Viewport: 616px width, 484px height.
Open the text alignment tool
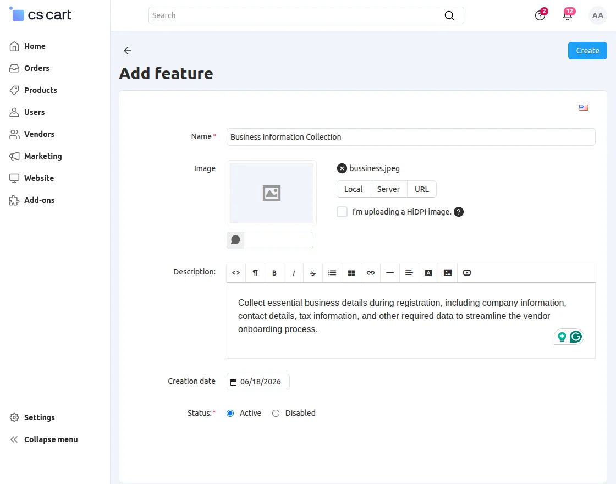[409, 273]
